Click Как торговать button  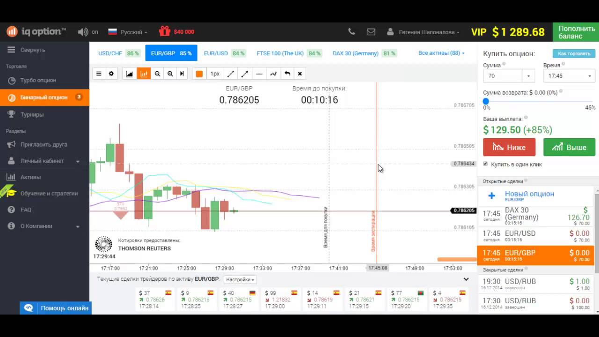[574, 53]
